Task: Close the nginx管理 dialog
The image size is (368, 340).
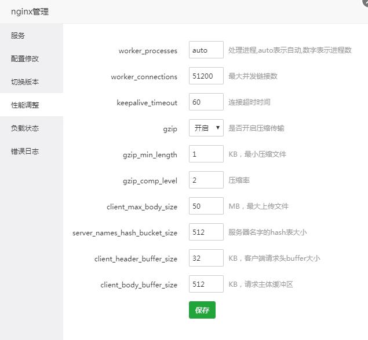Action: pyautogui.click(x=365, y=2)
